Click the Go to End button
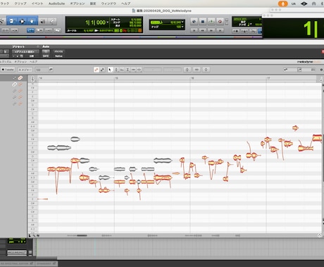The width and height of the screenshot is (324, 267). (x=220, y=30)
